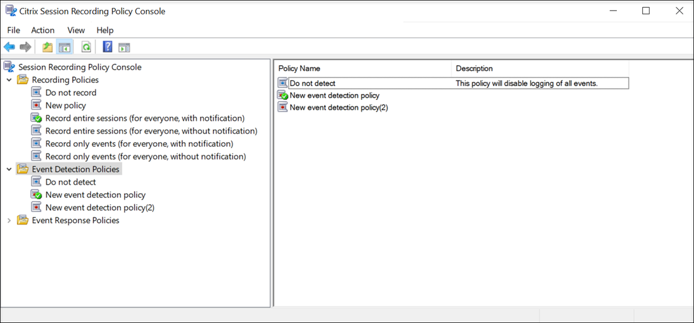The image size is (694, 323).
Task: Open the Action menu
Action: [43, 30]
